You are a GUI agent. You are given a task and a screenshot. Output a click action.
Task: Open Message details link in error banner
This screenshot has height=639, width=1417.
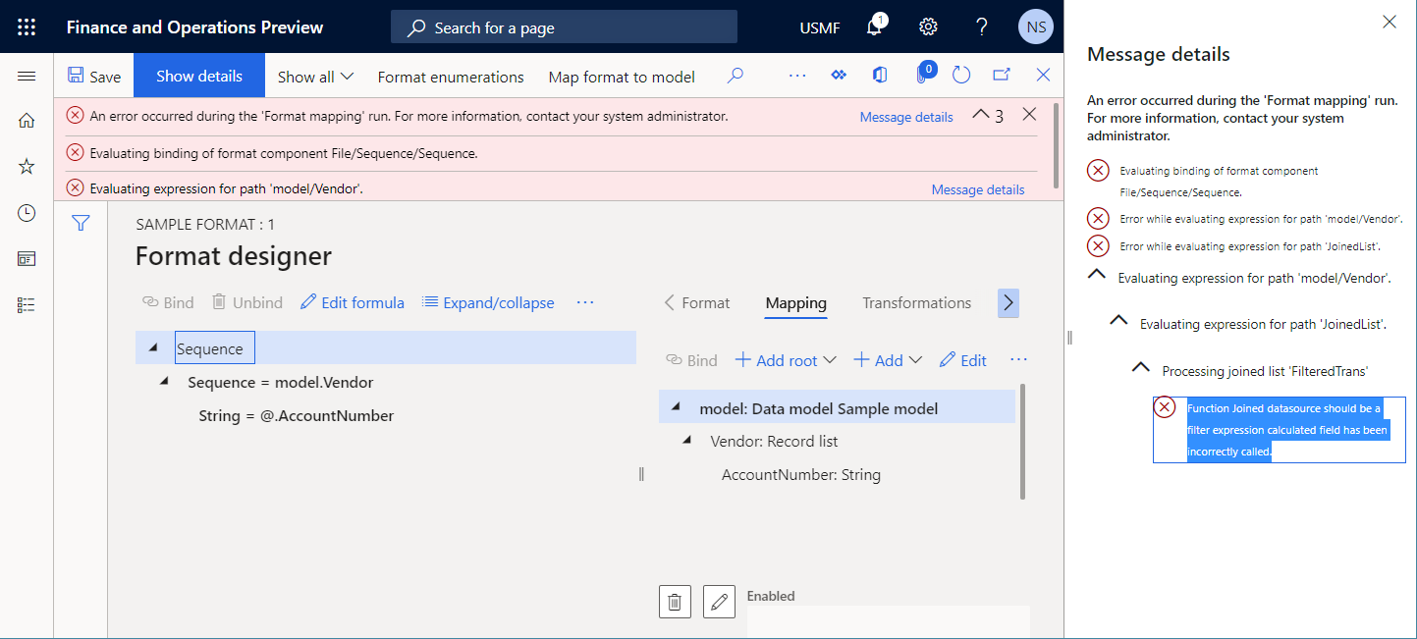pyautogui.click(x=904, y=116)
